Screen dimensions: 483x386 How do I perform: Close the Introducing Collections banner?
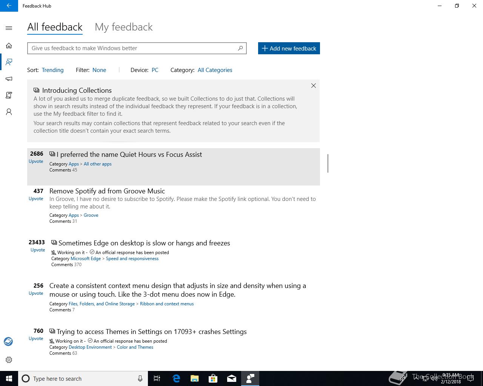(x=313, y=86)
